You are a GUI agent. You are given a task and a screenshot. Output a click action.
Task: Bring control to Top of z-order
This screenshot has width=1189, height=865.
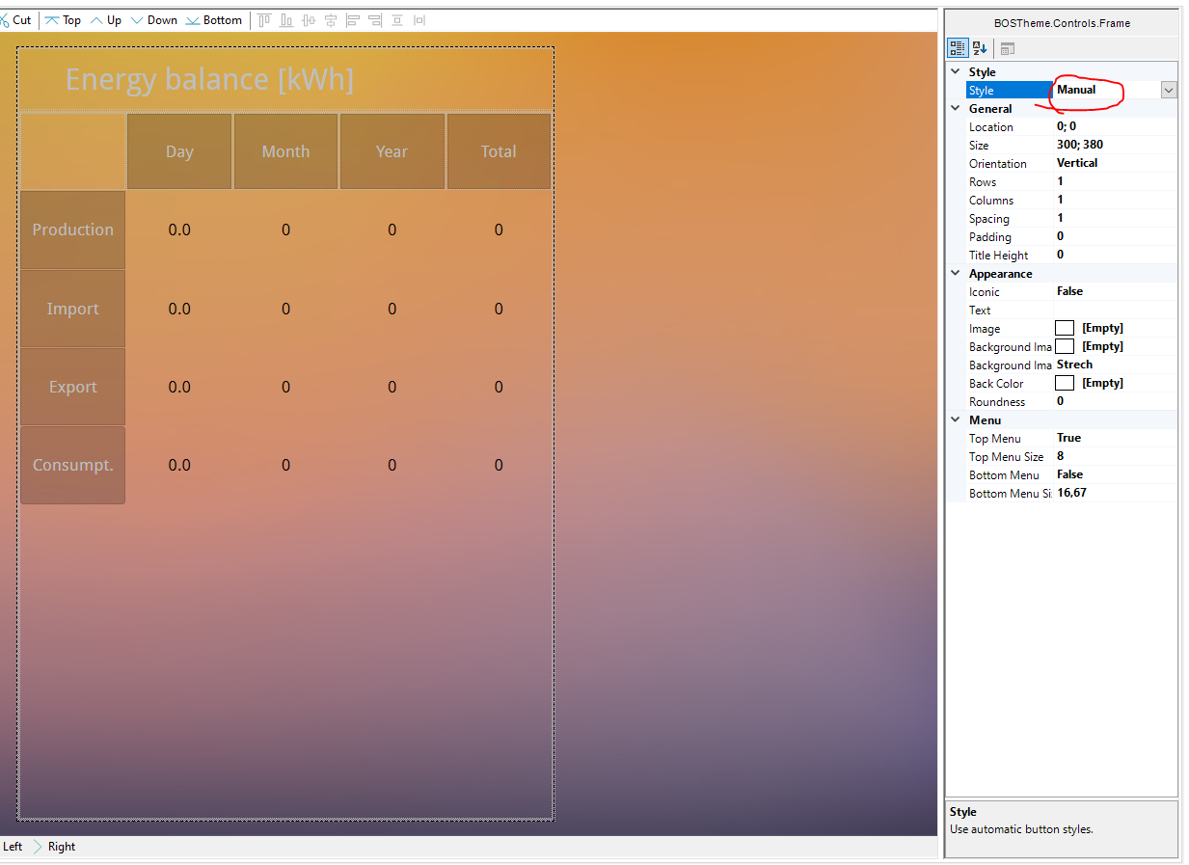63,20
